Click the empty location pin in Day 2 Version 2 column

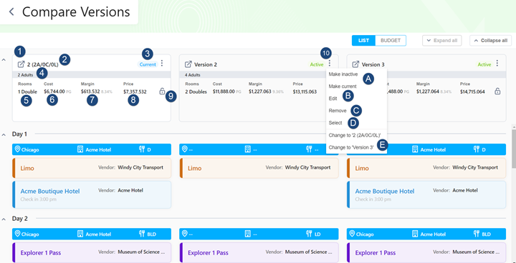185,234
